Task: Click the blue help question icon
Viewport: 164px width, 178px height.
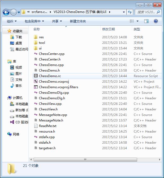Action: [x=156, y=21]
